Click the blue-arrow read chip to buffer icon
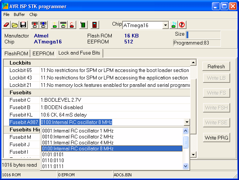Image resolution: width=239 pixels, height=180 pixels. click(43, 25)
